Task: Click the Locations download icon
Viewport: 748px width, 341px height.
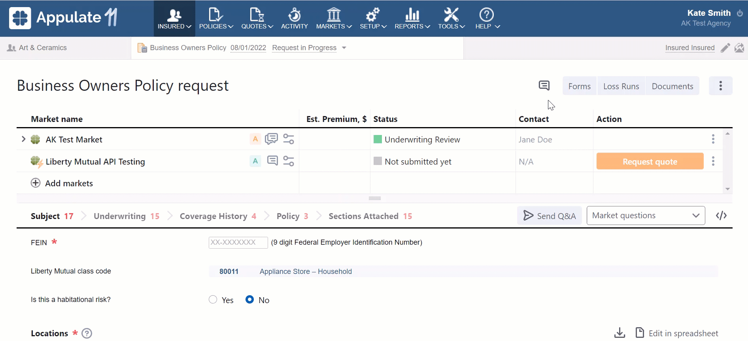Action: click(x=620, y=333)
